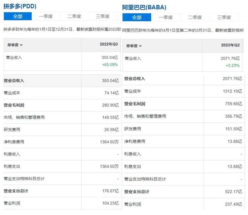Click the 2022年Q3 column header

[x=108, y=45]
